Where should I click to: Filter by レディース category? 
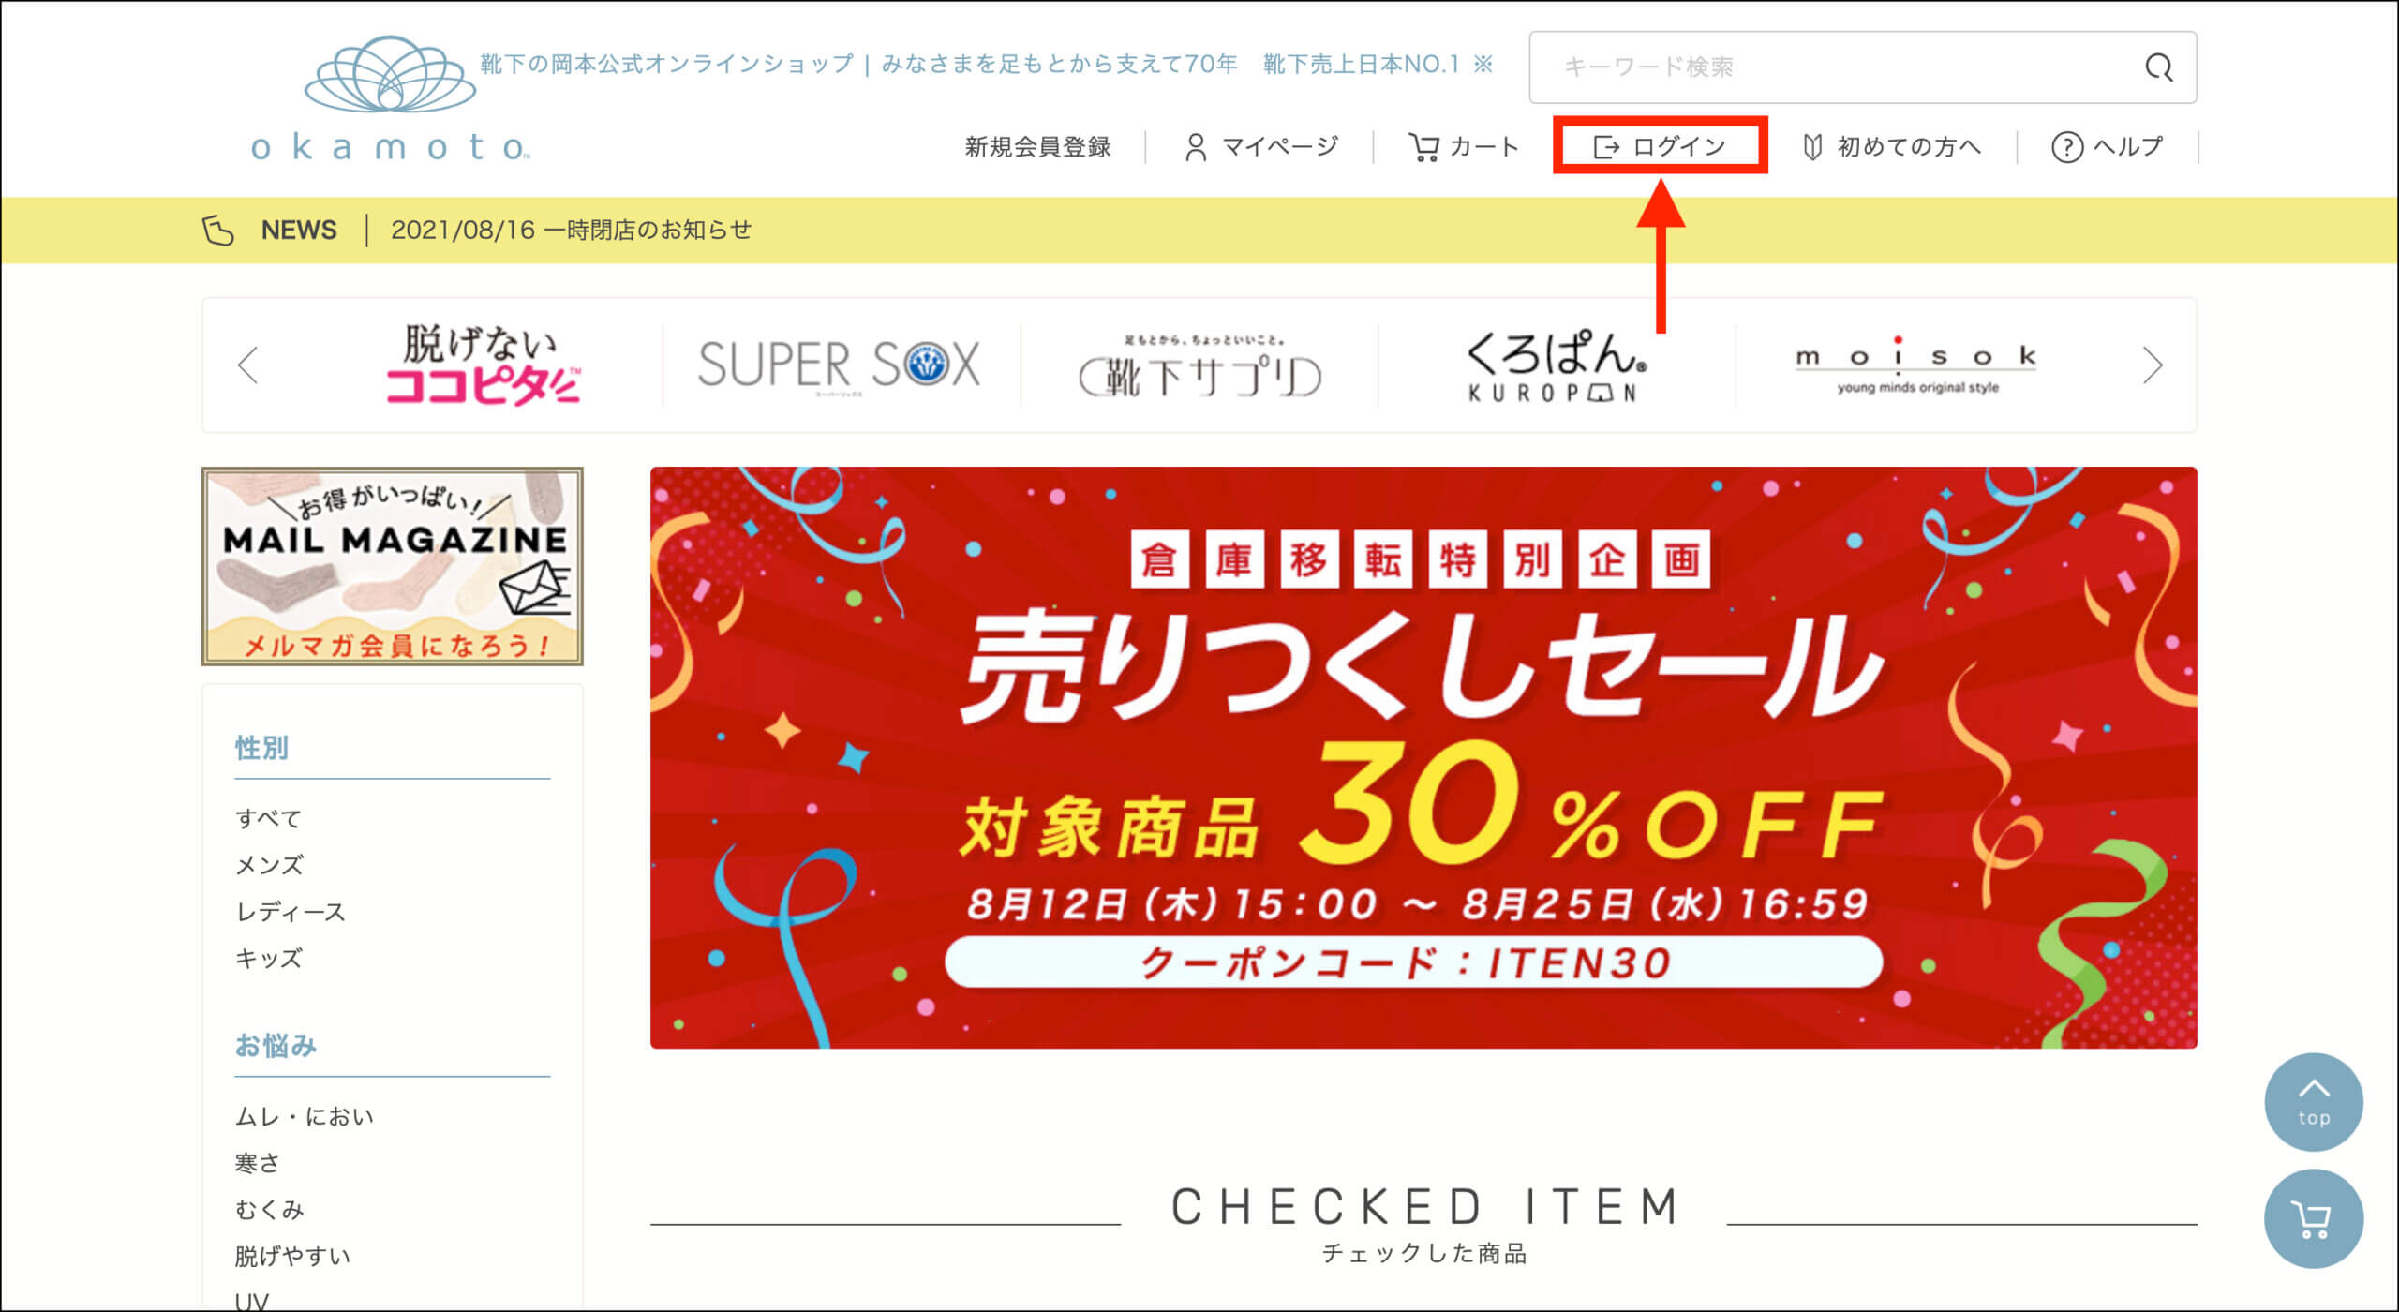[290, 912]
